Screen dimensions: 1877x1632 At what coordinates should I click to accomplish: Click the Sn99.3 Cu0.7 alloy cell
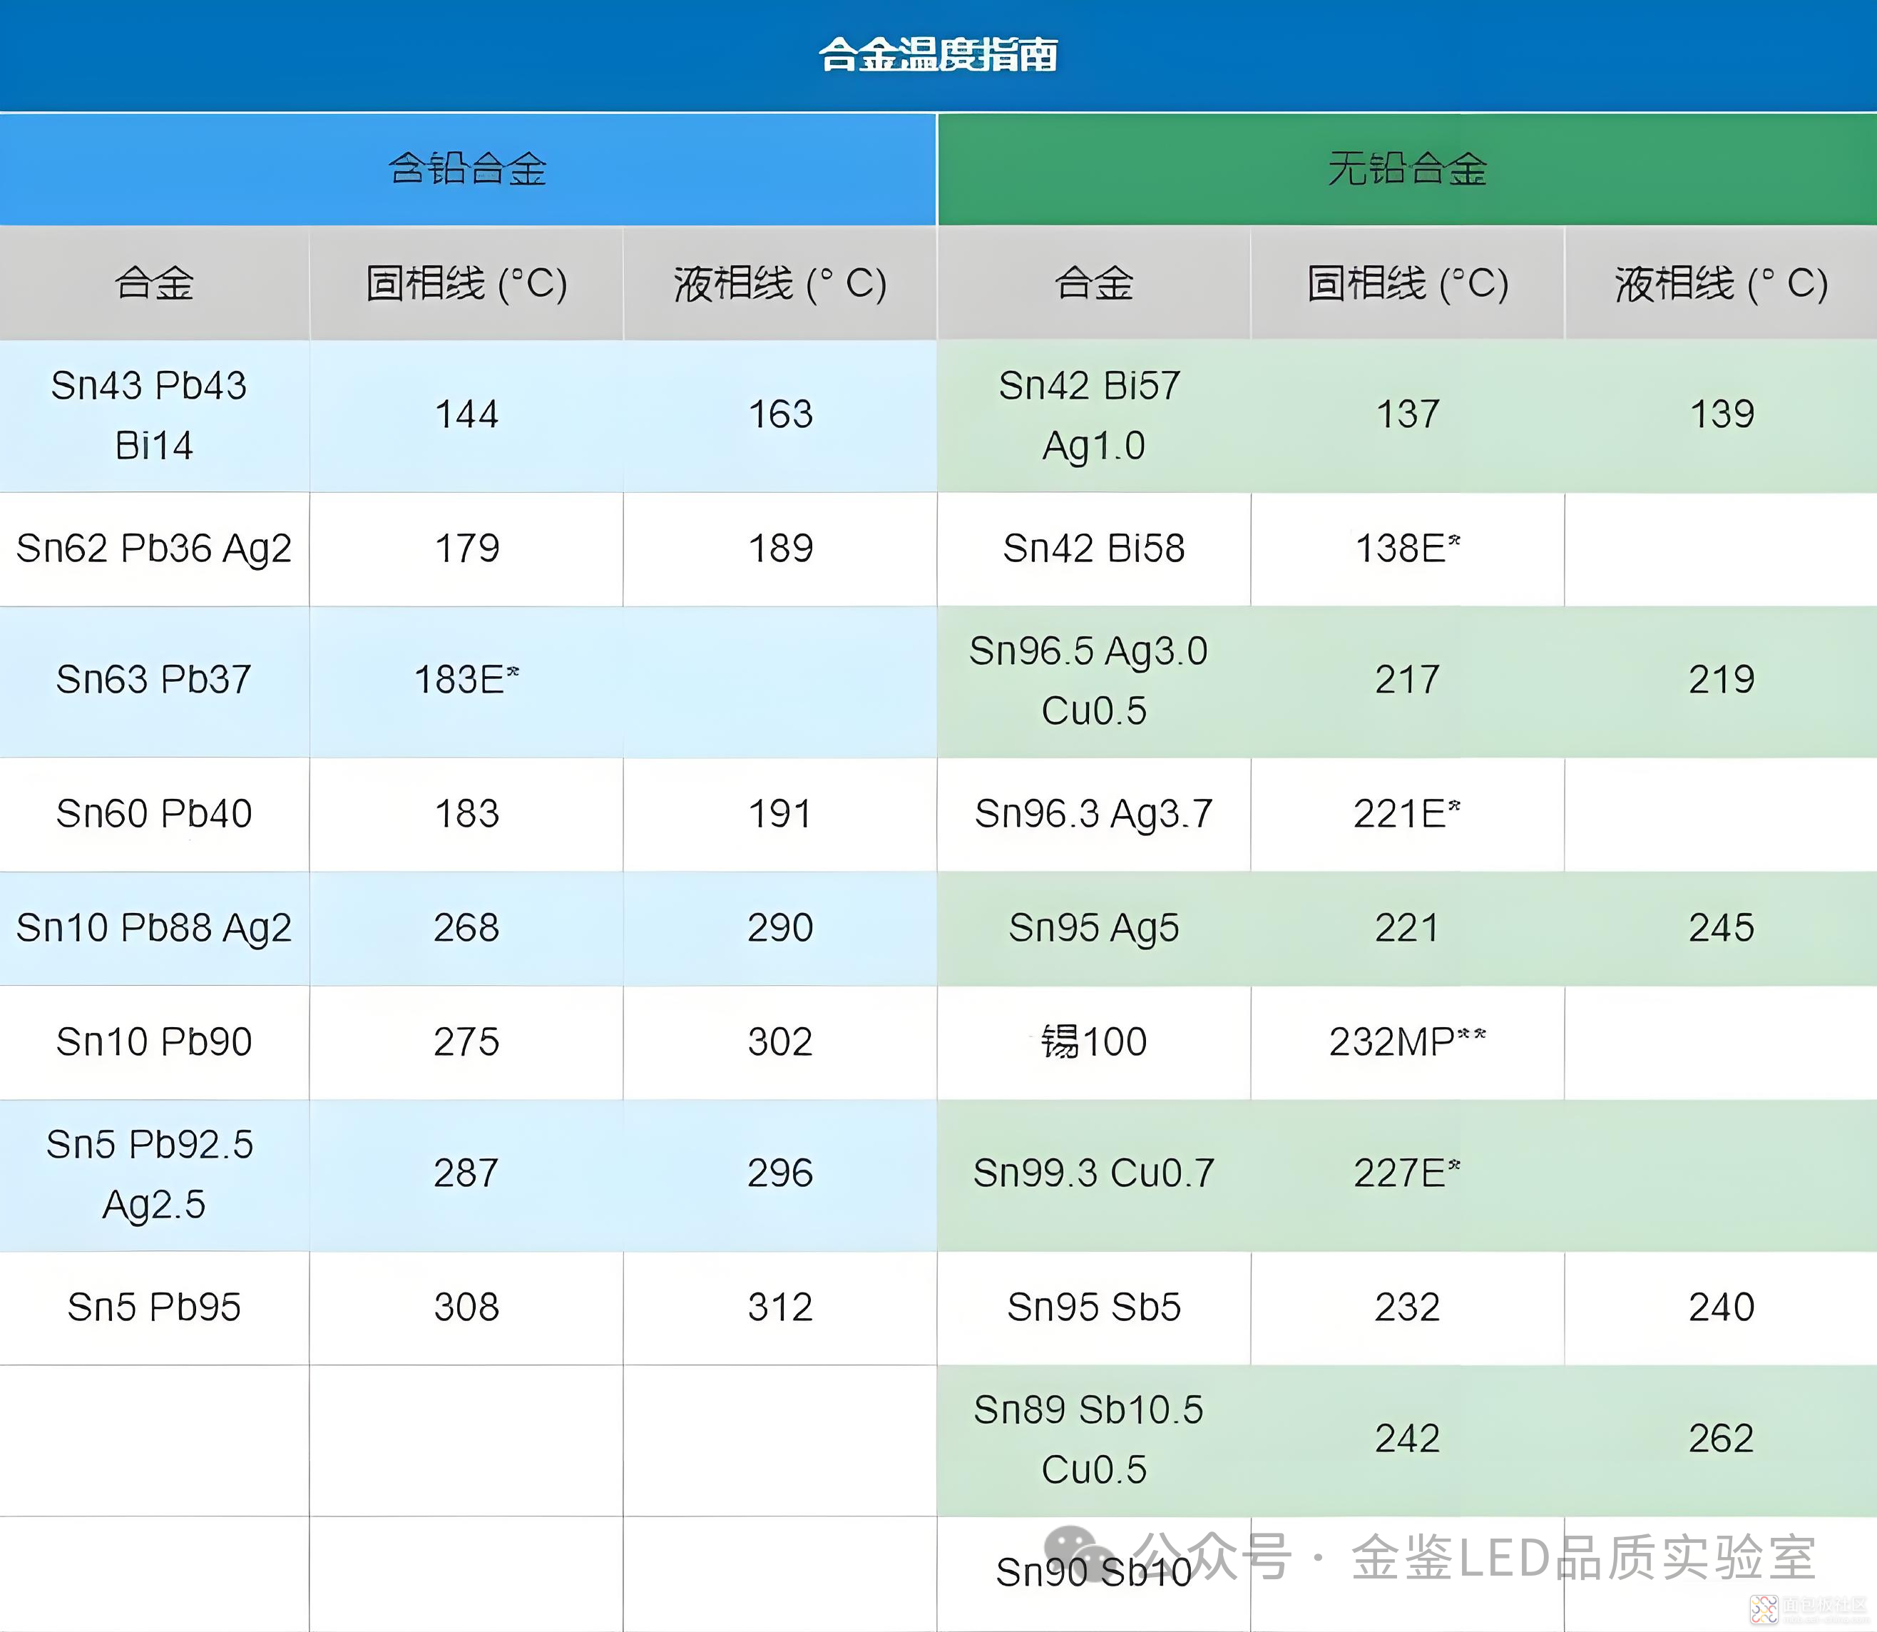coord(1093,1173)
